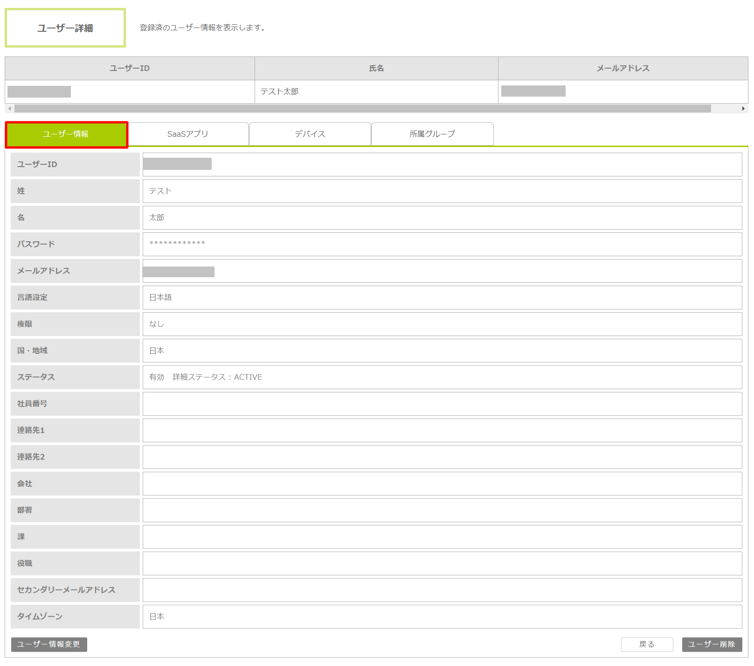The image size is (754, 666).
Task: Click the empty 社員番号 field
Action: click(x=442, y=404)
